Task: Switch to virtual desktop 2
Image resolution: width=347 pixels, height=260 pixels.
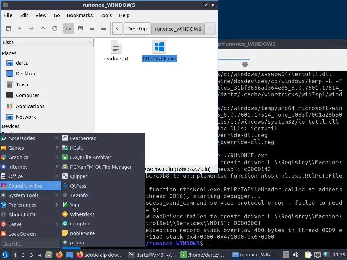Action: pyautogui.click(x=23, y=255)
